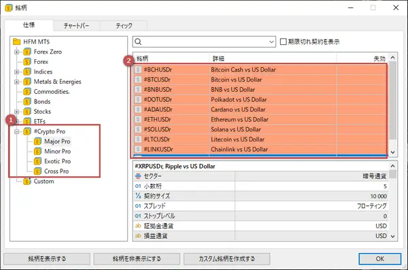
Task: Click the Major Pro subgroup icon
Action: [x=37, y=141]
